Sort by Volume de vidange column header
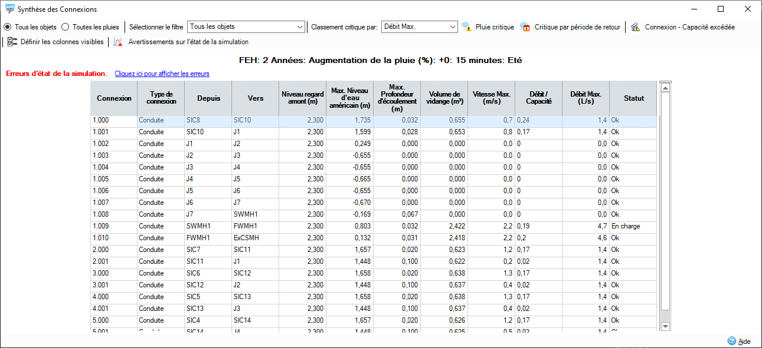The width and height of the screenshot is (762, 348). [x=444, y=98]
